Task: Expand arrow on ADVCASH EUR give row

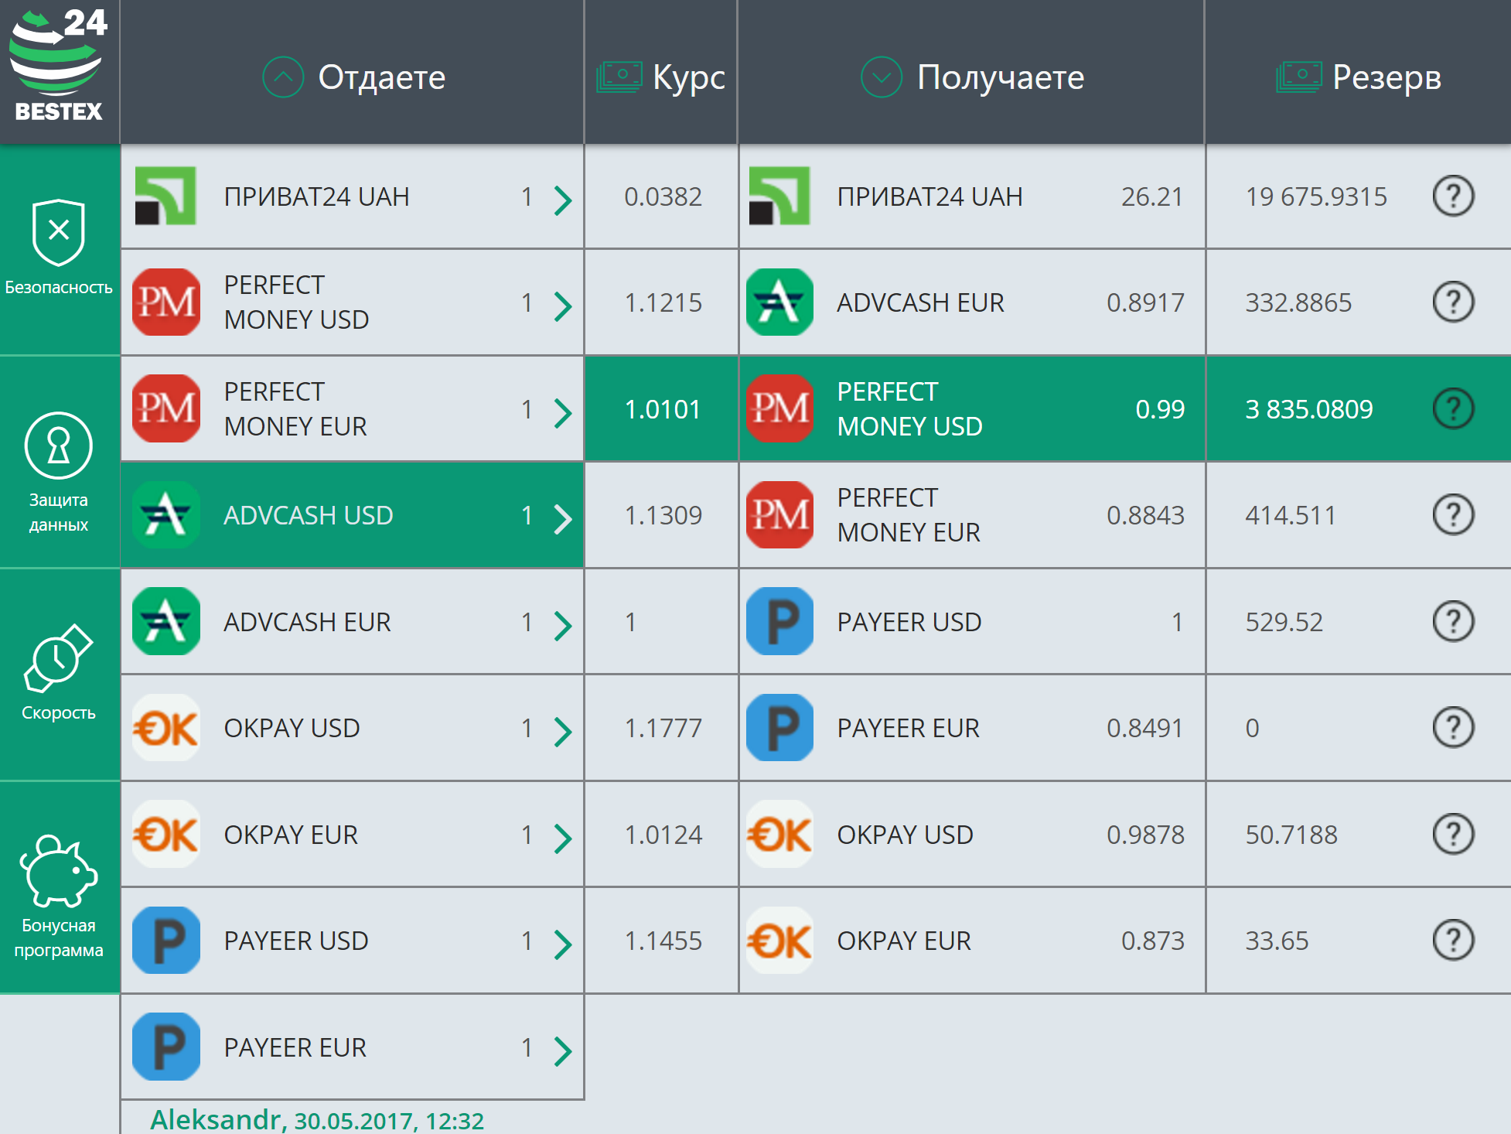Action: click(563, 625)
